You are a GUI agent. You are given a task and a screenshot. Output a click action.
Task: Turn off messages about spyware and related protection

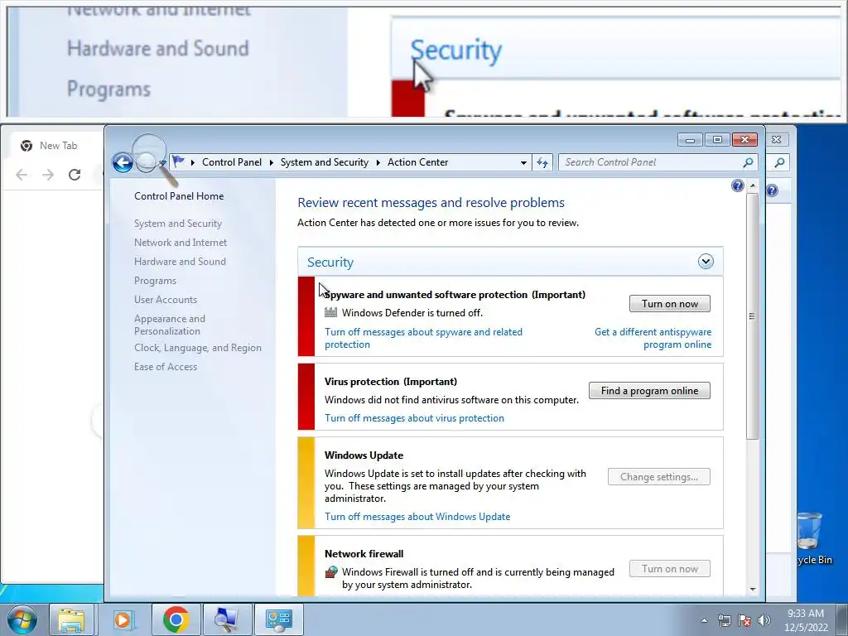[x=423, y=338]
